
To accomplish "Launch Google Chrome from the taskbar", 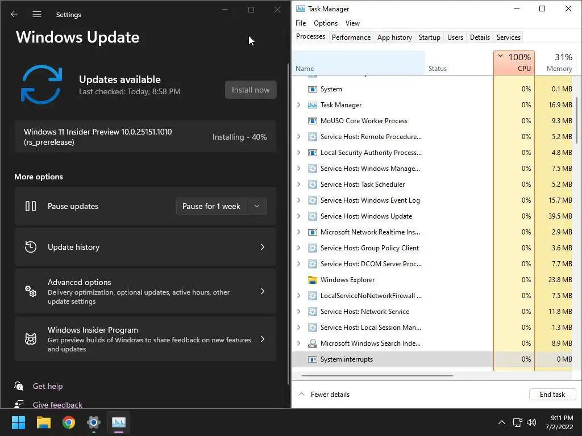I will [69, 422].
